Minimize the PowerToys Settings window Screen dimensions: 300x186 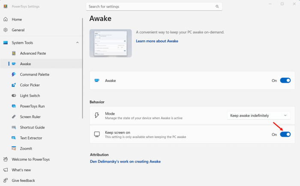270,4
